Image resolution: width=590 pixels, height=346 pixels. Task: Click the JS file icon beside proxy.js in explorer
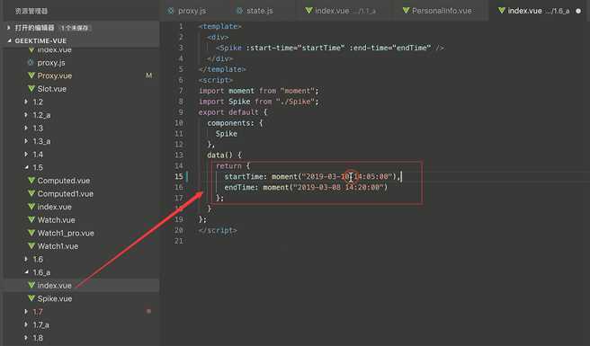tap(31, 62)
